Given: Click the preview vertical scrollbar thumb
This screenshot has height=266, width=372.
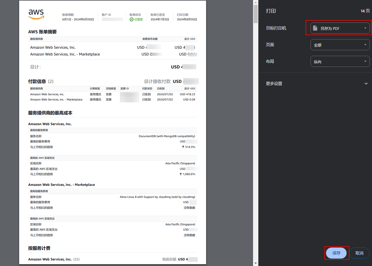Looking at the screenshot, I should pos(256,14).
